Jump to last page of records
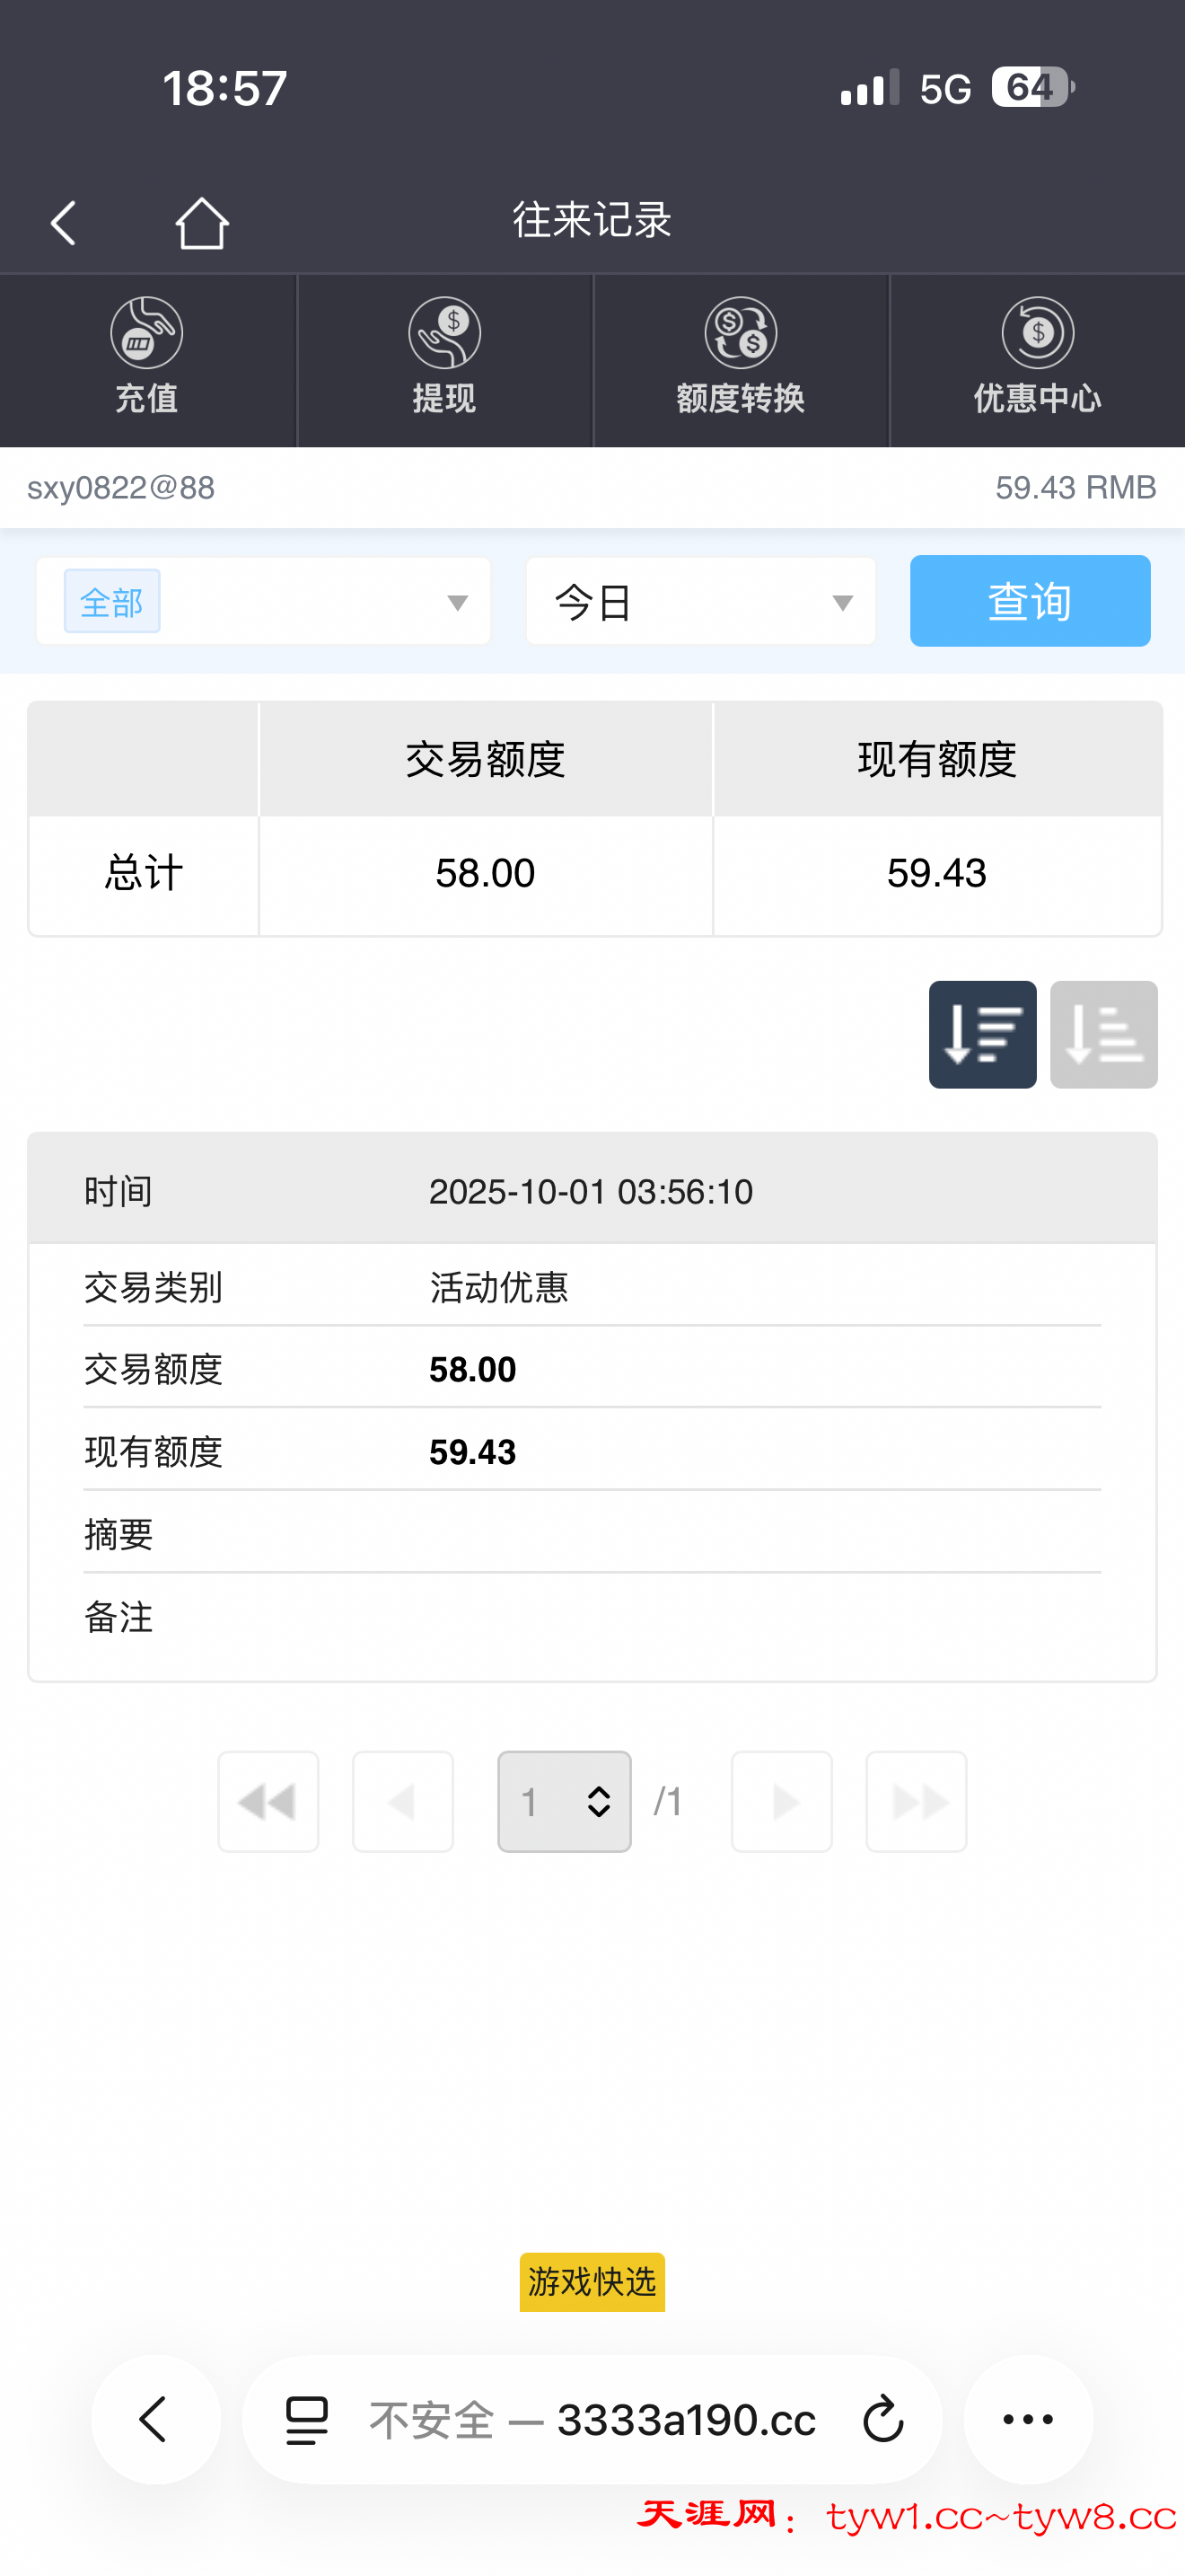The height and width of the screenshot is (2576, 1185). [x=915, y=1801]
